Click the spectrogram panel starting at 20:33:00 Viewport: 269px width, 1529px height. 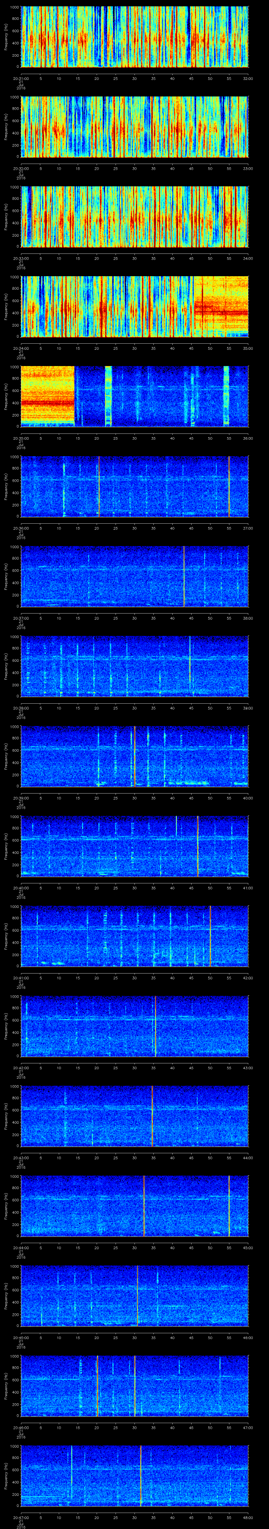135,217
